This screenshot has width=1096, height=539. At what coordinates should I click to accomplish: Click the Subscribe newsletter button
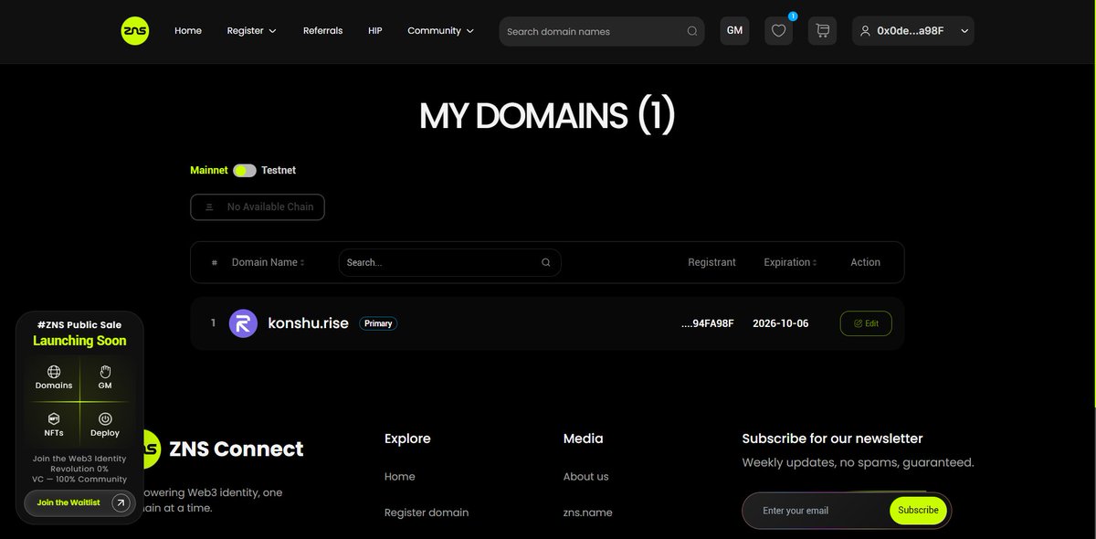click(919, 510)
